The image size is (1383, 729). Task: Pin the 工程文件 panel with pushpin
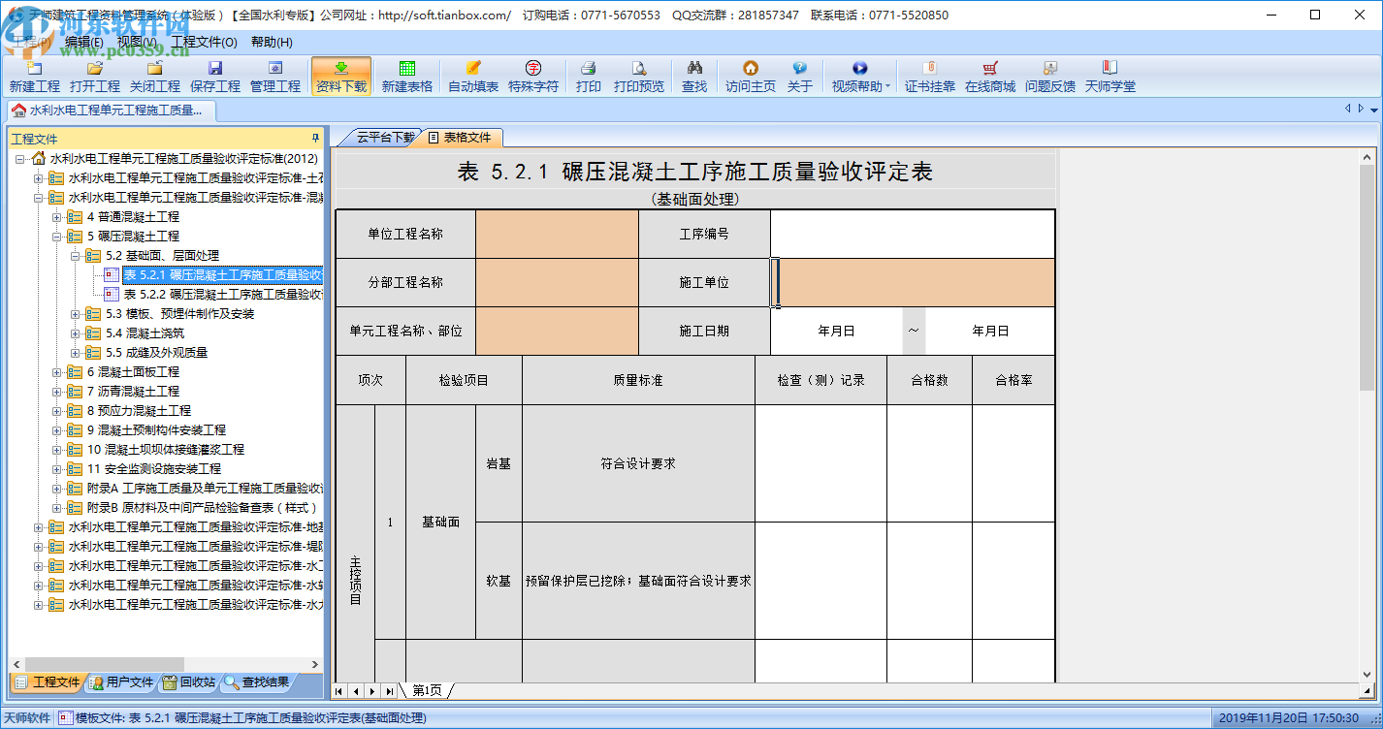(314, 138)
